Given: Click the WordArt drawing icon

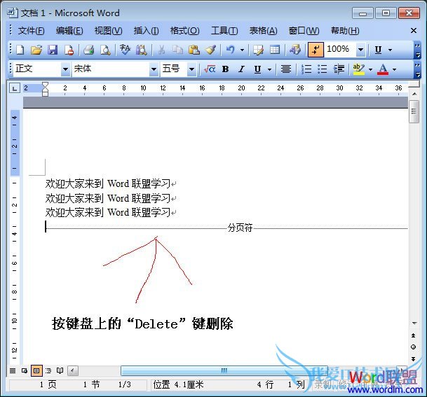Looking at the screenshot, I should [x=295, y=50].
